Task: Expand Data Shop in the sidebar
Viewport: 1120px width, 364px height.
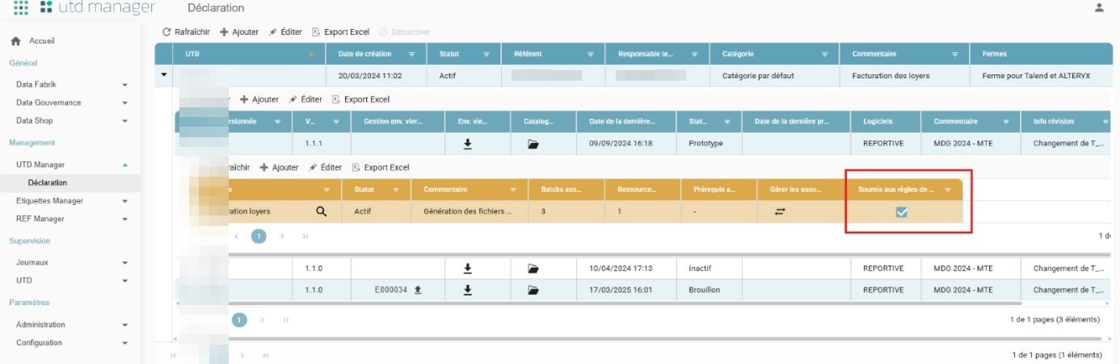Action: click(125, 121)
